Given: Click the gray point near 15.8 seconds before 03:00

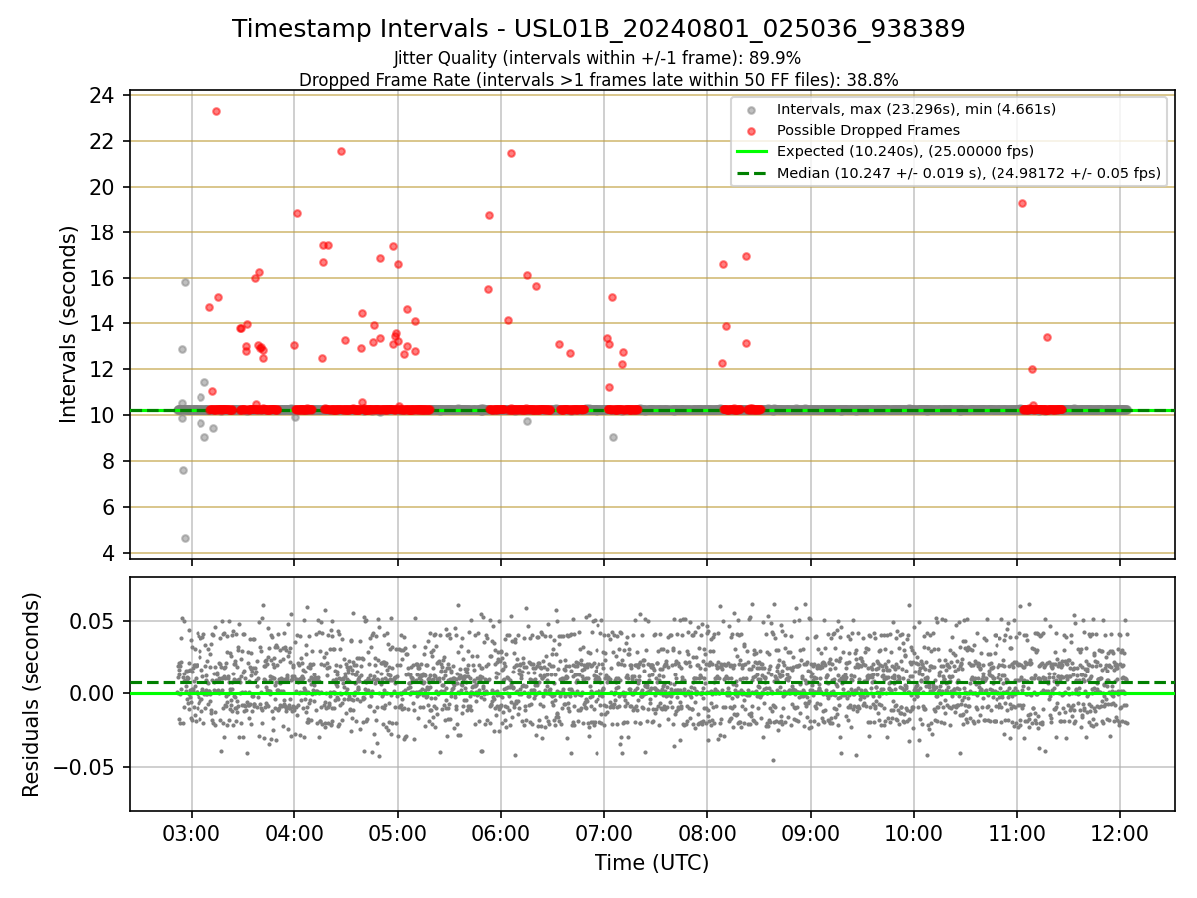Looking at the screenshot, I should pos(185,282).
